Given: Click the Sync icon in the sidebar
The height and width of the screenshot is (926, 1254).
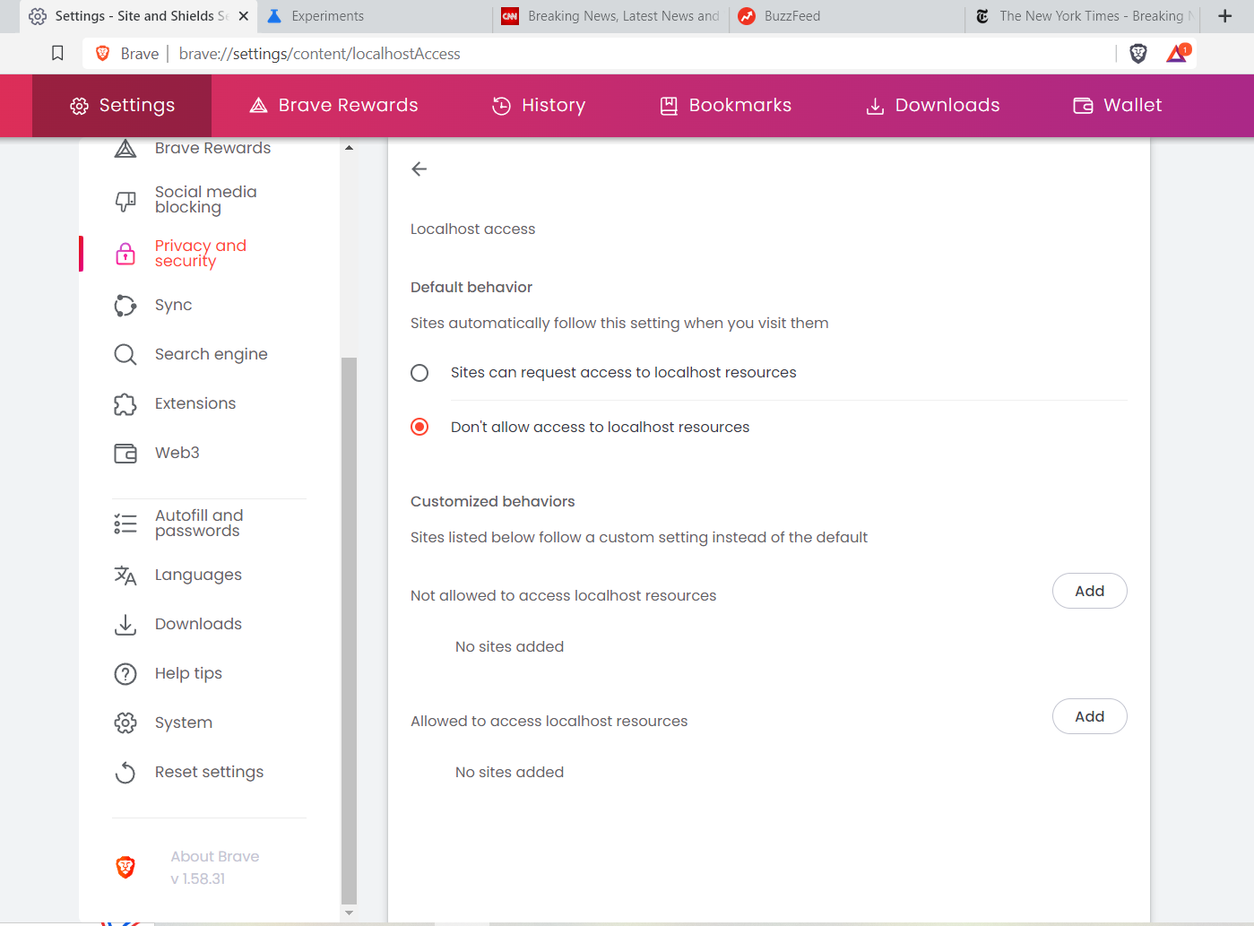Looking at the screenshot, I should [x=125, y=305].
